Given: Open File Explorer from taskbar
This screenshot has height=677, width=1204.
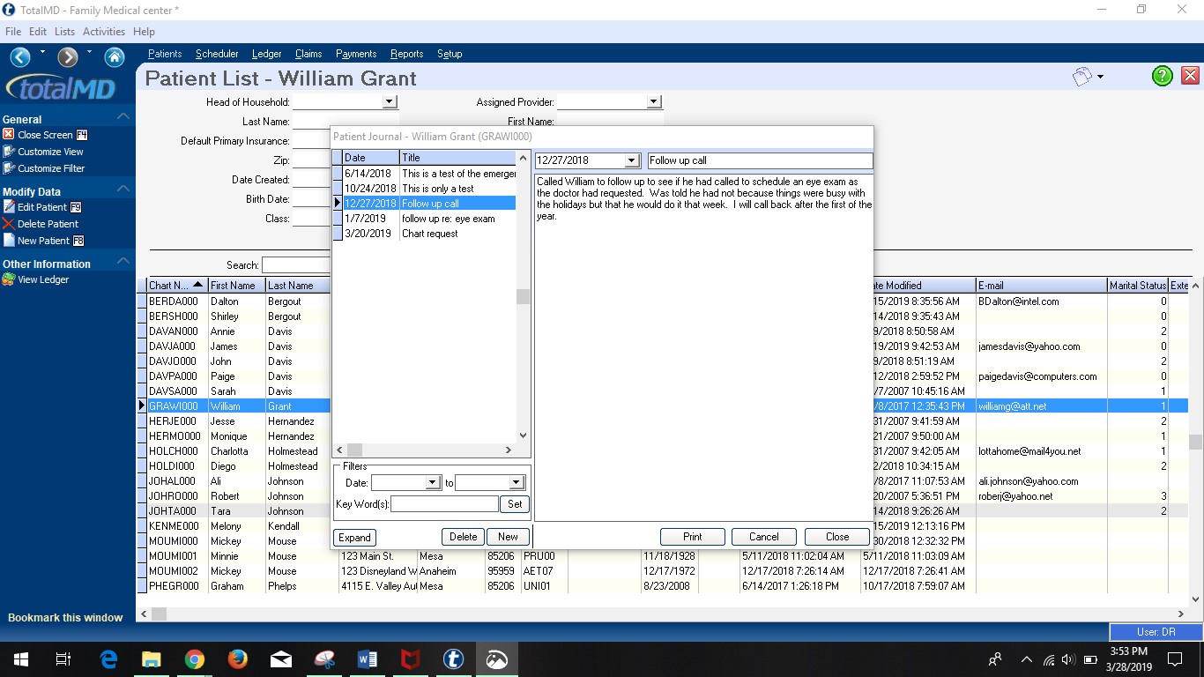Looking at the screenshot, I should (x=152, y=659).
